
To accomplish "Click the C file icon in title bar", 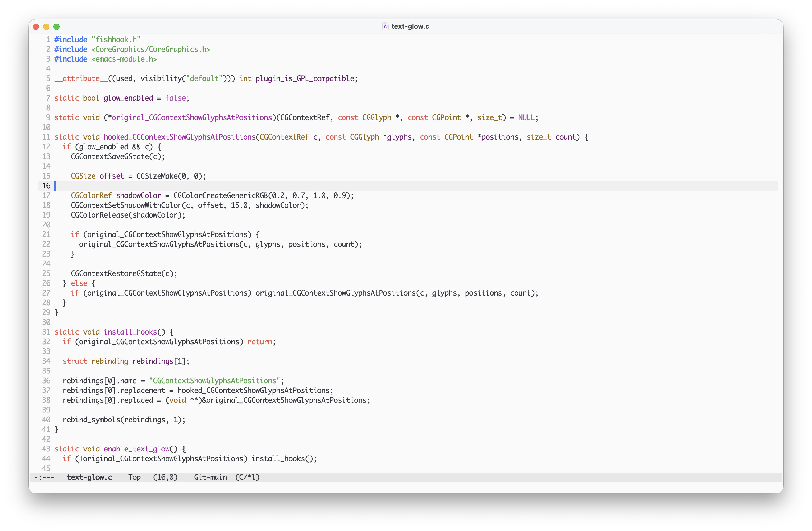I will coord(385,27).
